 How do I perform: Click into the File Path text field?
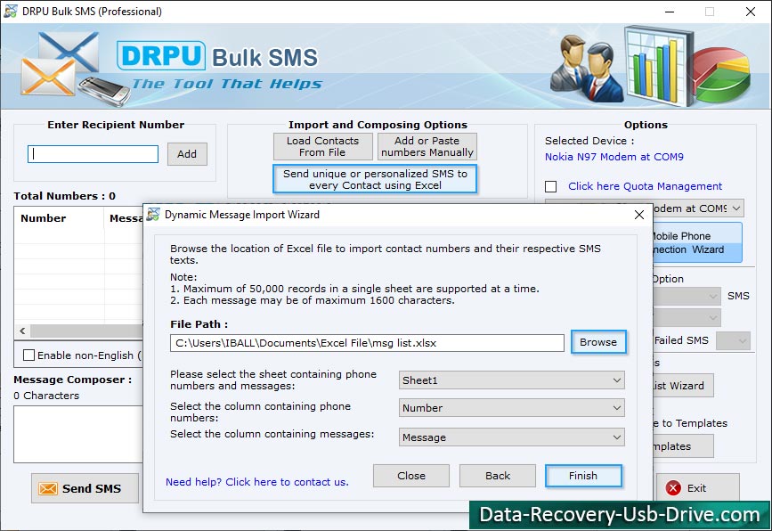[367, 343]
